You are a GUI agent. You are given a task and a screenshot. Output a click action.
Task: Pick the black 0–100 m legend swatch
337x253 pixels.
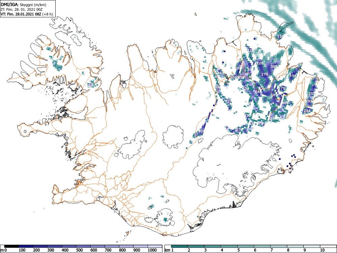pos(11,246)
